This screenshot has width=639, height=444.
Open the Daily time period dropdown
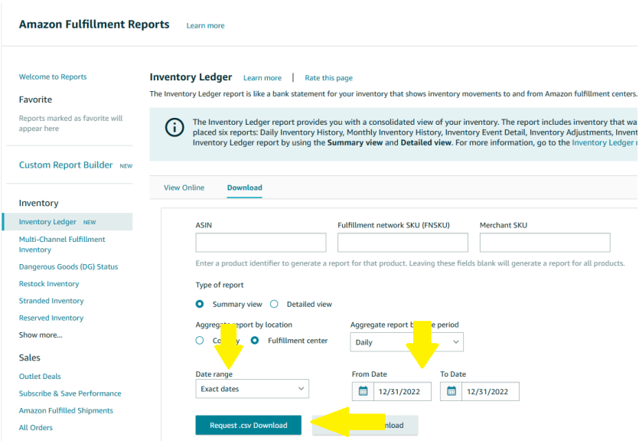click(x=406, y=342)
